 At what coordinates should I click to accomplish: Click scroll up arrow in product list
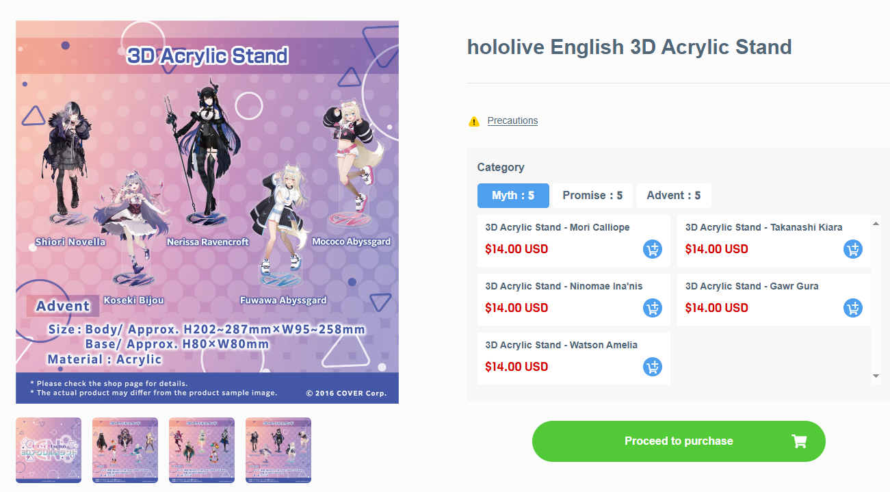(876, 224)
